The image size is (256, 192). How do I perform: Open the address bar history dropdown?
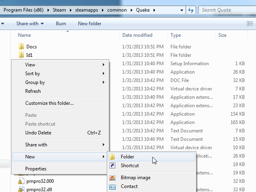click(182, 10)
